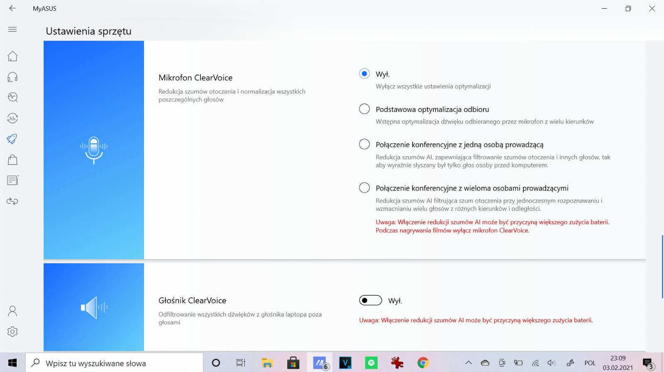This screenshot has width=664, height=372.
Task: Select Podstawowa optymalizacja odbioru option
Action: [x=364, y=109]
